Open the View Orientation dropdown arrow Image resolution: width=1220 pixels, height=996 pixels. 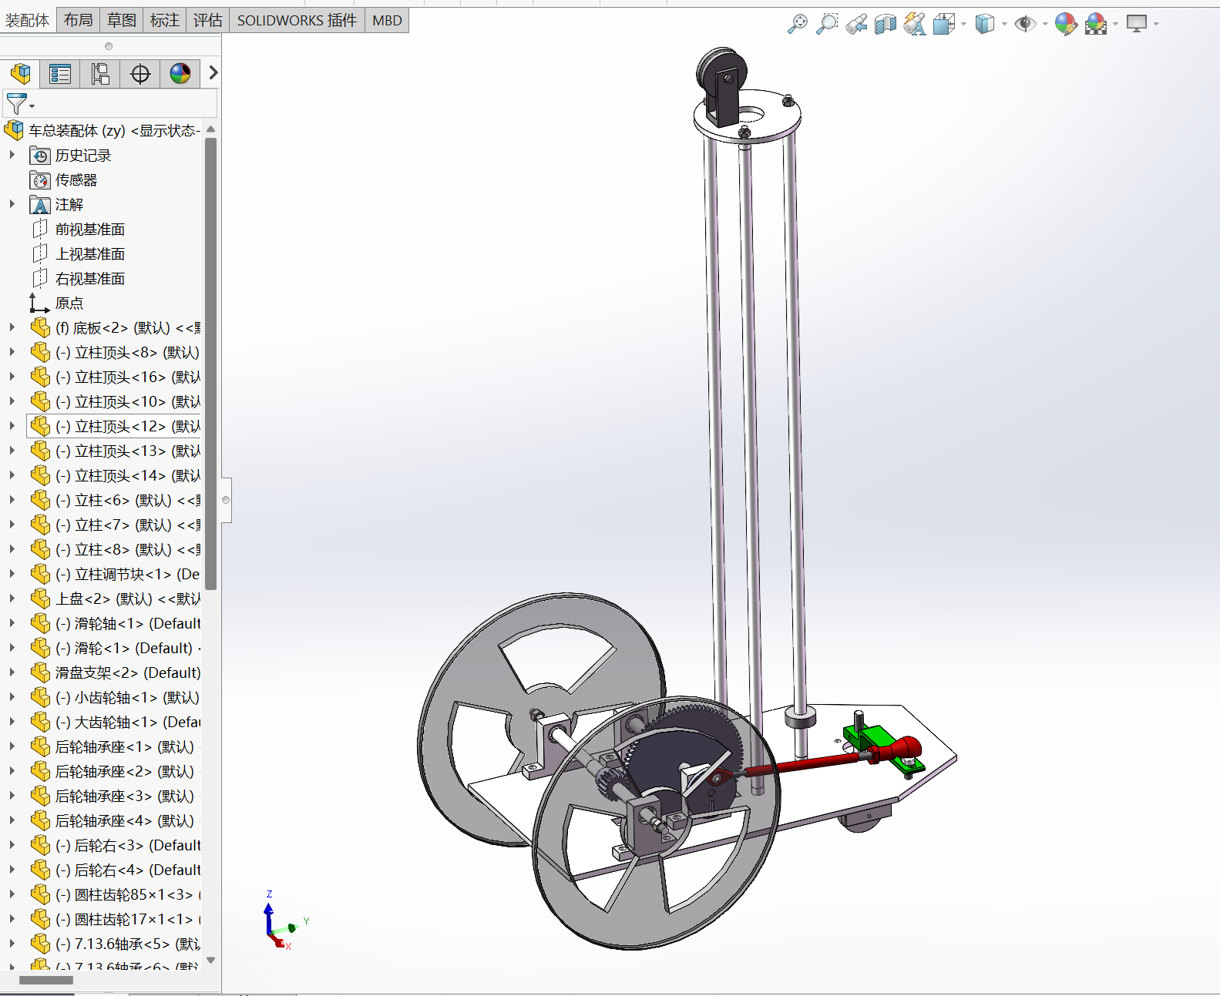(963, 25)
